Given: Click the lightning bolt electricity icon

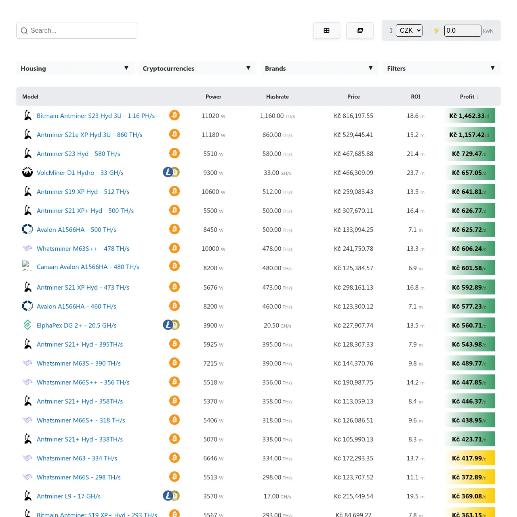Looking at the screenshot, I should 436,31.
